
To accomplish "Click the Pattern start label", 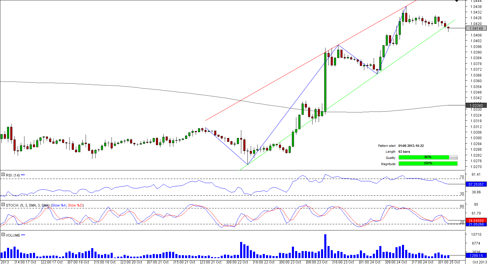I will pos(387,146).
